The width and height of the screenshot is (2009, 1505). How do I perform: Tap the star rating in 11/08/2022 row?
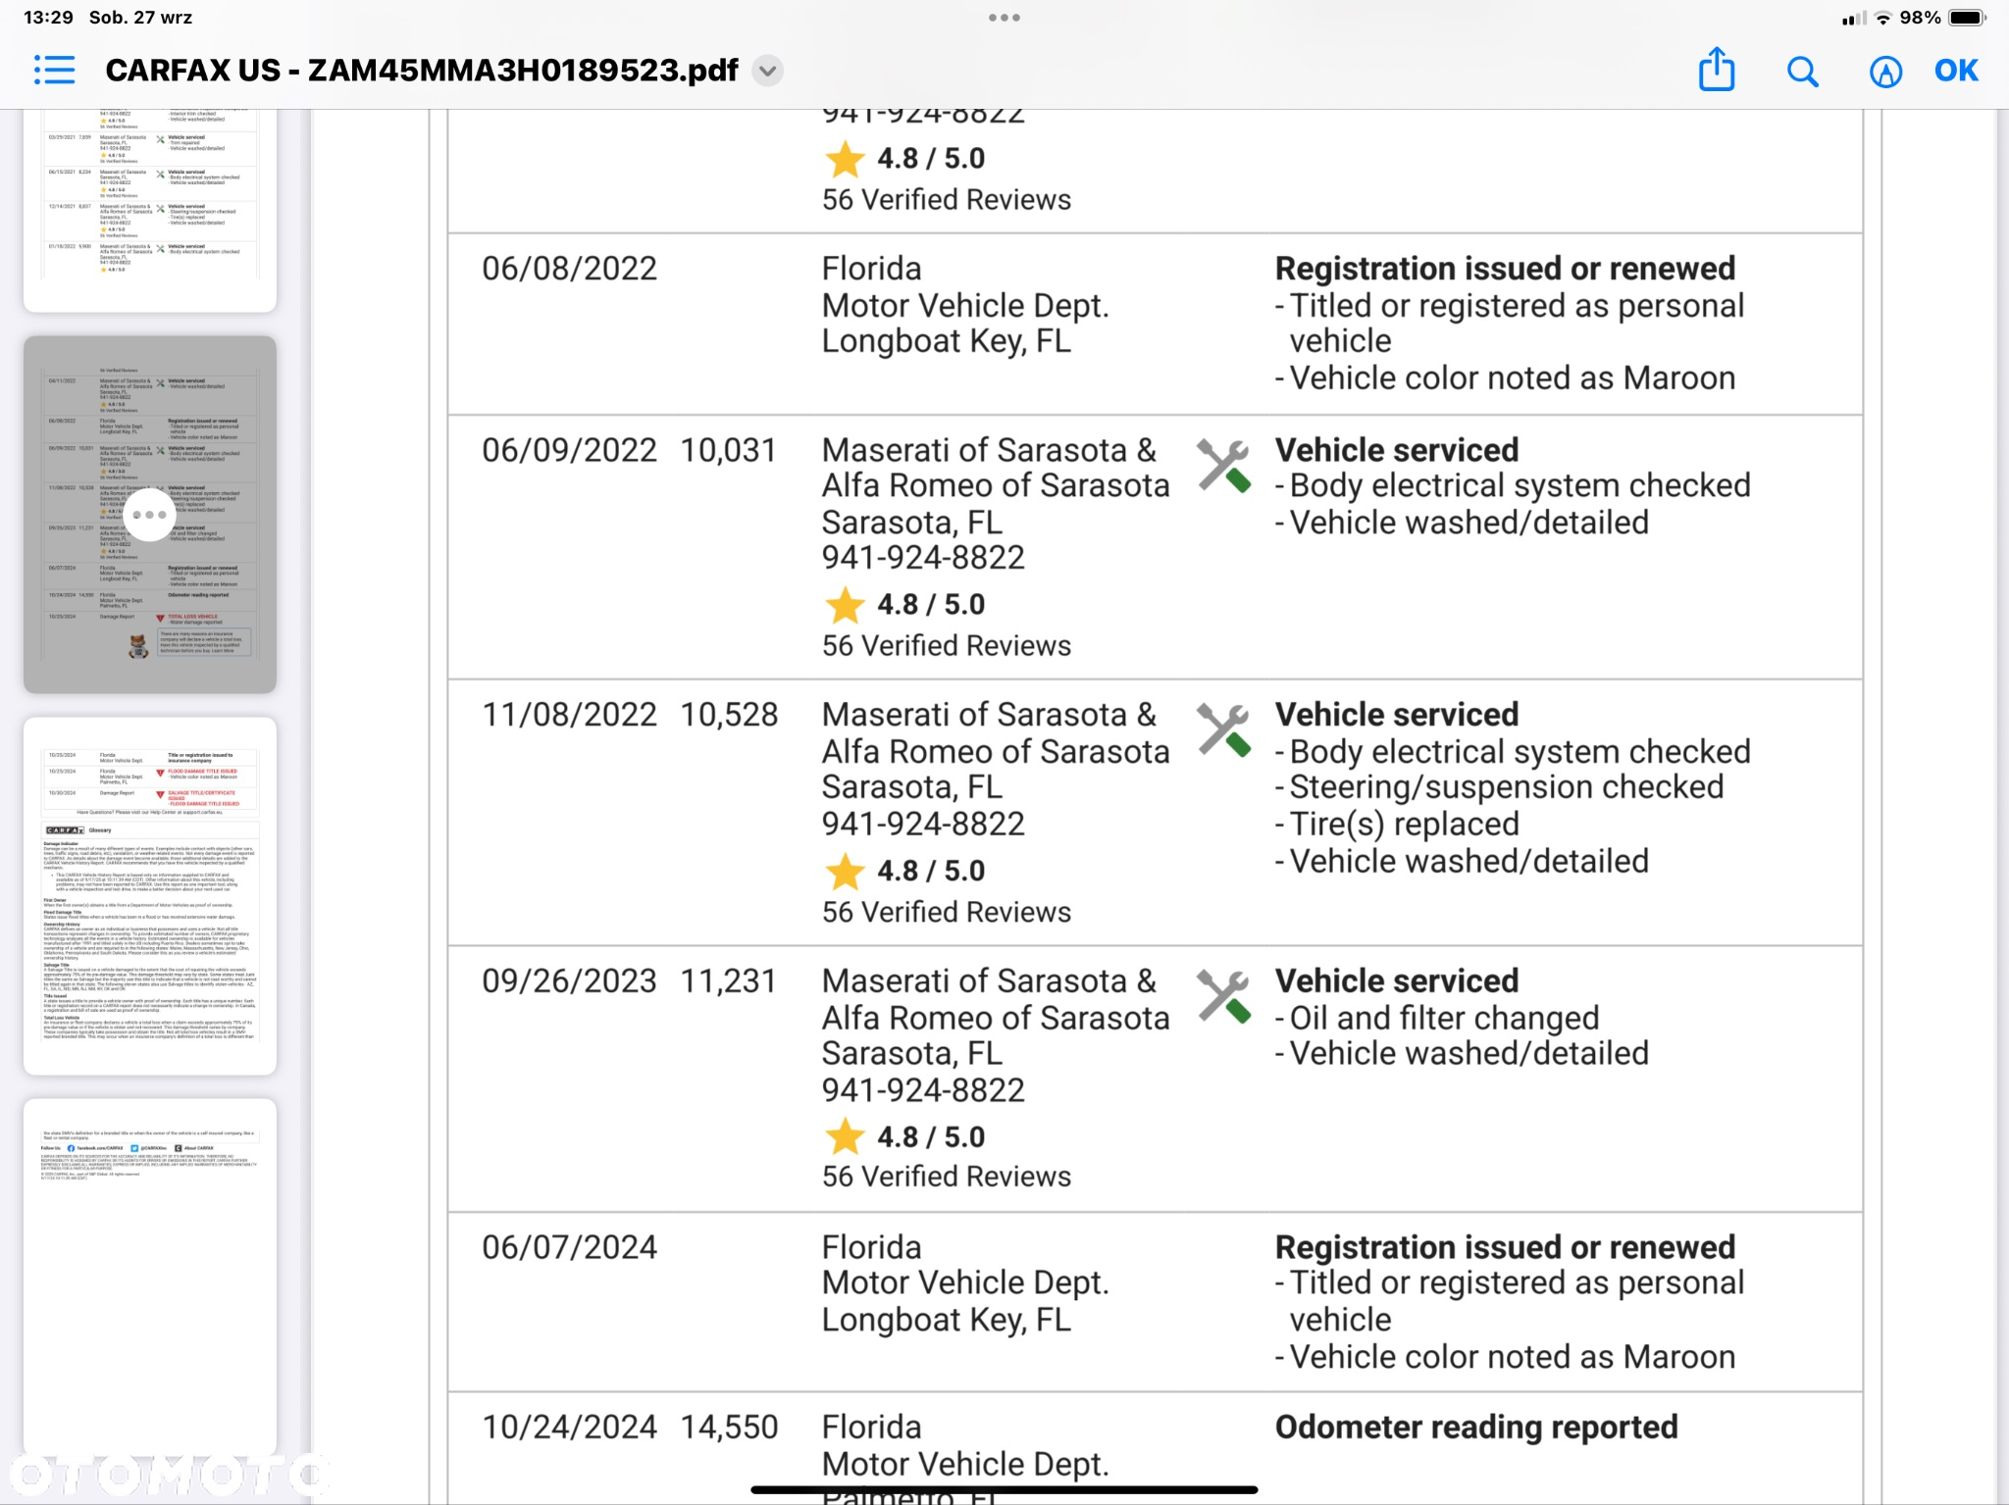[x=903, y=871]
